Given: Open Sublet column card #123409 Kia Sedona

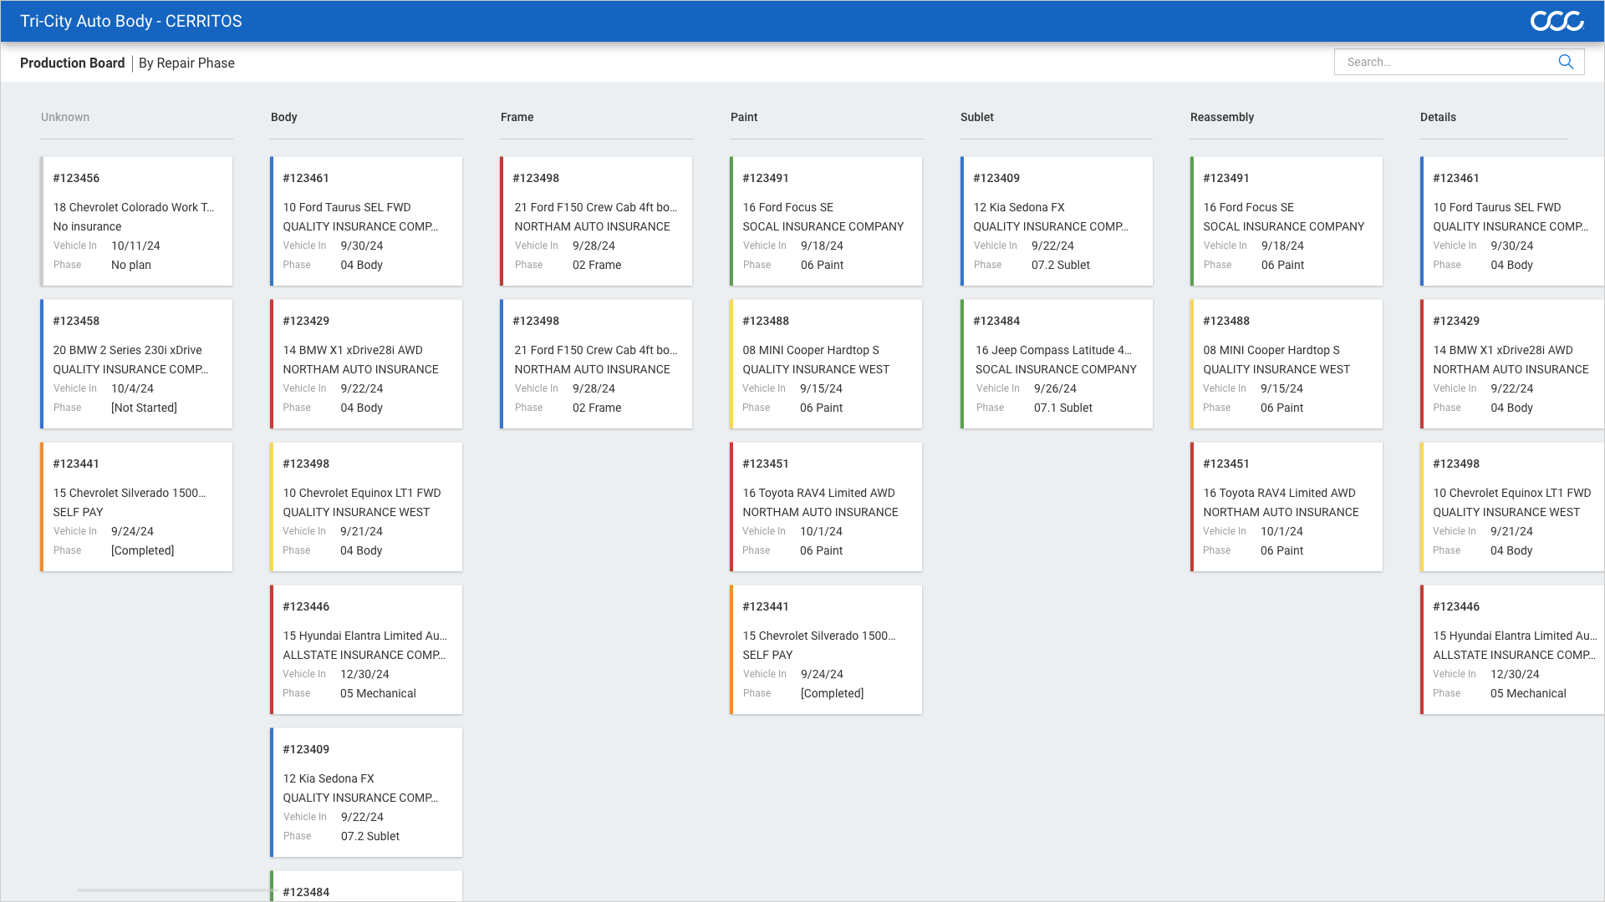Looking at the screenshot, I should pyautogui.click(x=1057, y=221).
